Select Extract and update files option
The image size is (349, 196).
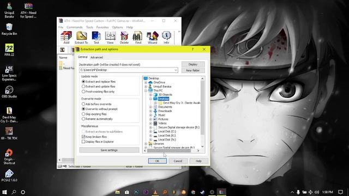(98, 87)
